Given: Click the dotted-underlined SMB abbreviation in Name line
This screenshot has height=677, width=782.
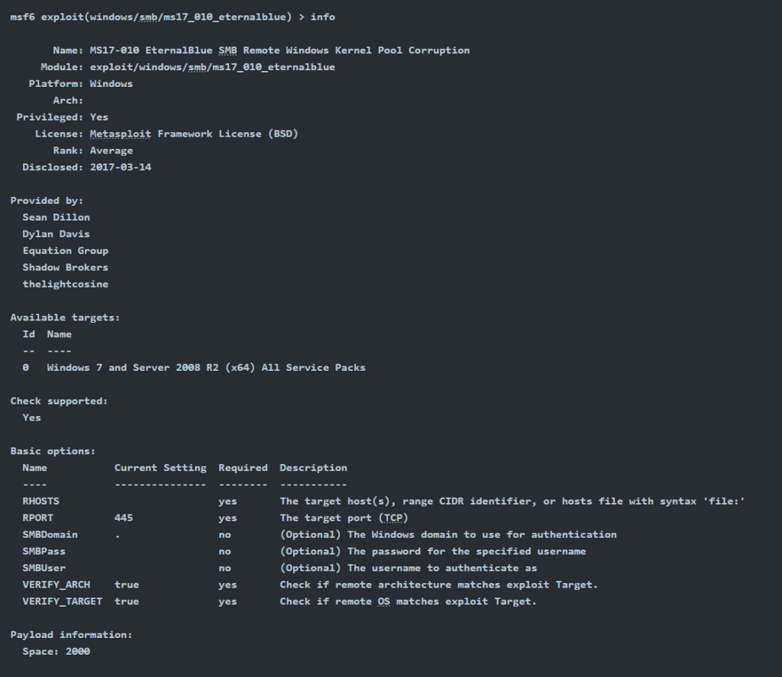Looking at the screenshot, I should 228,50.
